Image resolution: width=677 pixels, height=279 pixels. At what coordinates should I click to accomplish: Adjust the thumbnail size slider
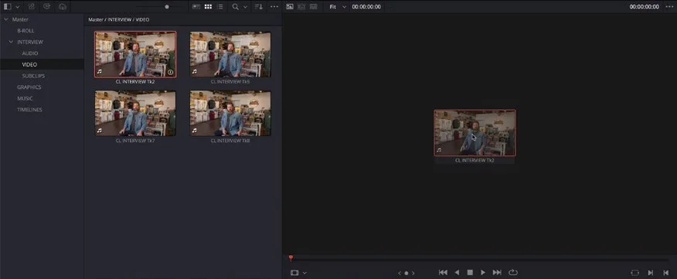[167, 7]
